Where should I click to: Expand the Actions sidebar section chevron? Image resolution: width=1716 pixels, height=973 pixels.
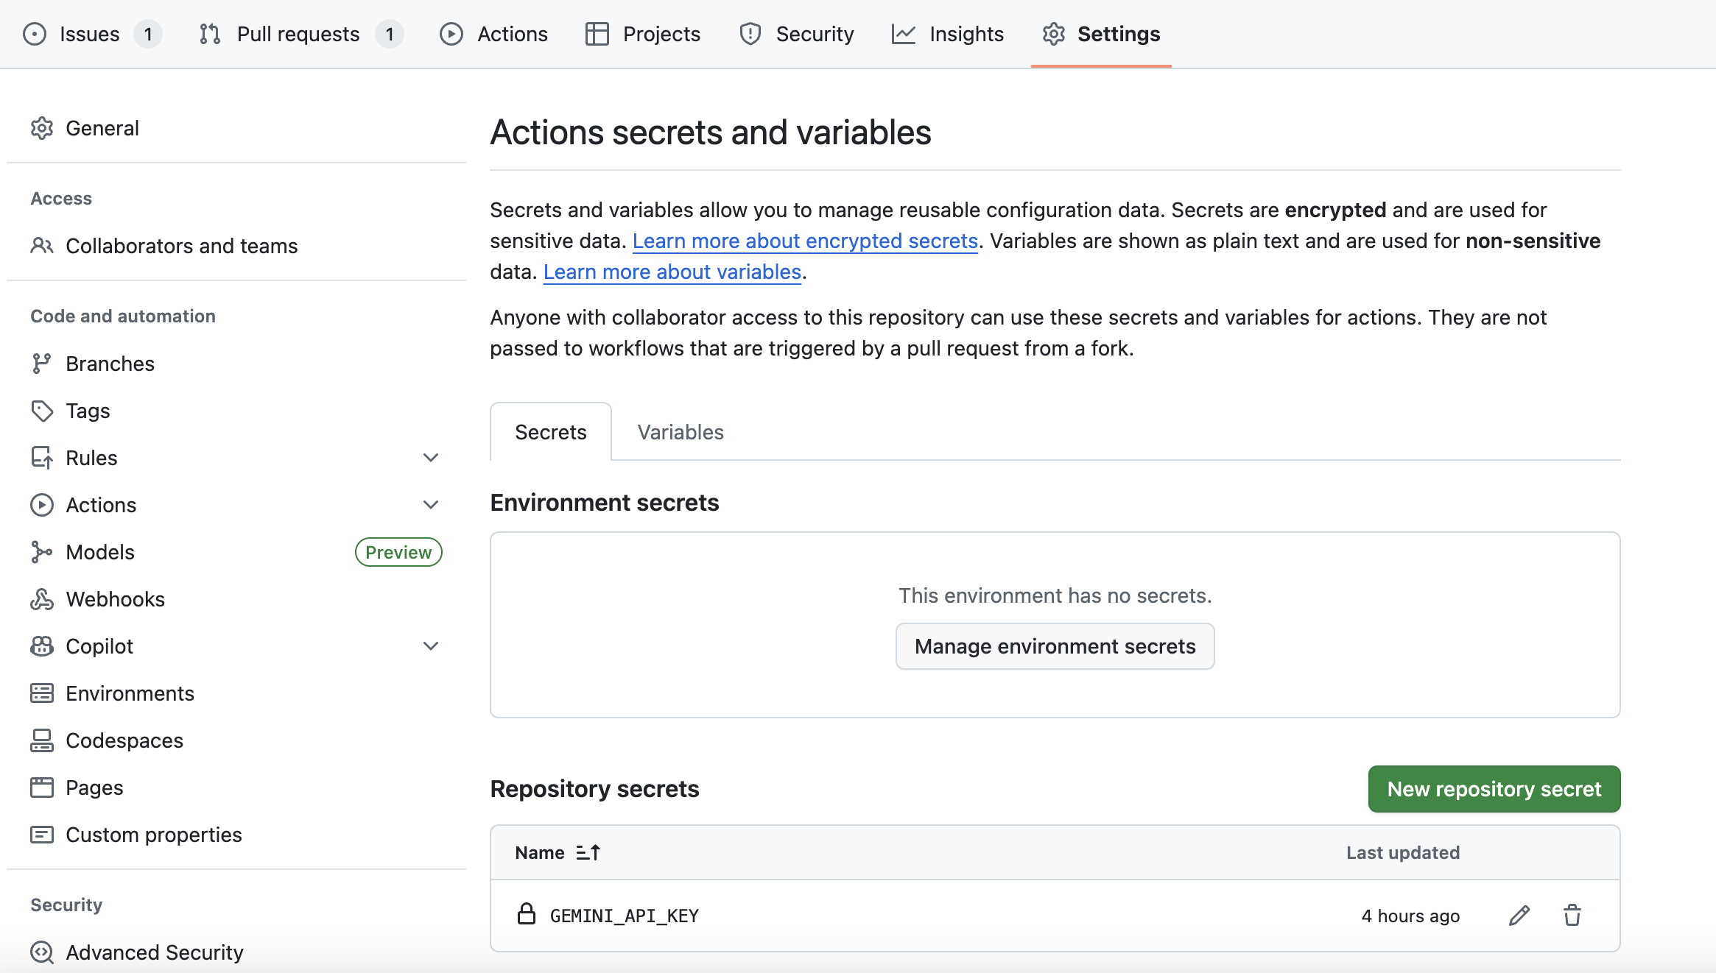click(x=431, y=505)
